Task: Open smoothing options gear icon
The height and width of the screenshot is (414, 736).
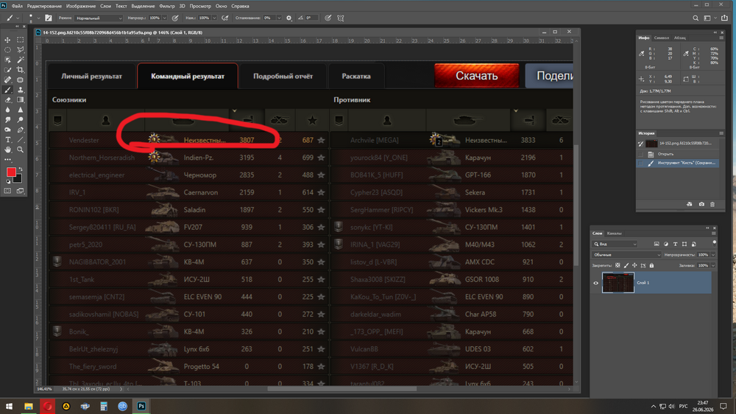Action: [x=289, y=18]
